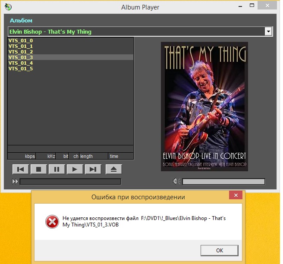
Task: Select track VTS_01_5
Action: click(70, 69)
